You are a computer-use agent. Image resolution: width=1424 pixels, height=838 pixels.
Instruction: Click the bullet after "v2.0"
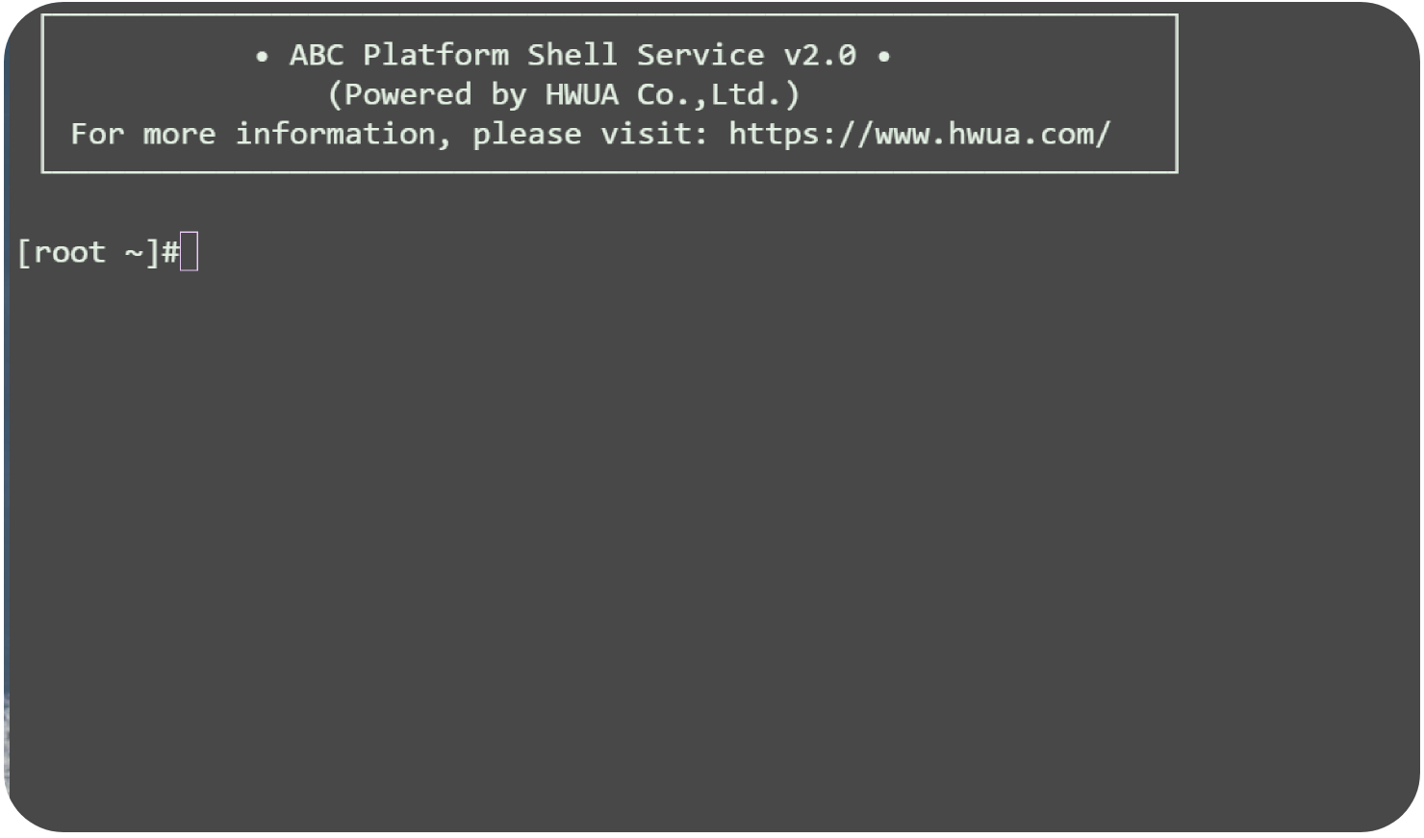(x=883, y=56)
